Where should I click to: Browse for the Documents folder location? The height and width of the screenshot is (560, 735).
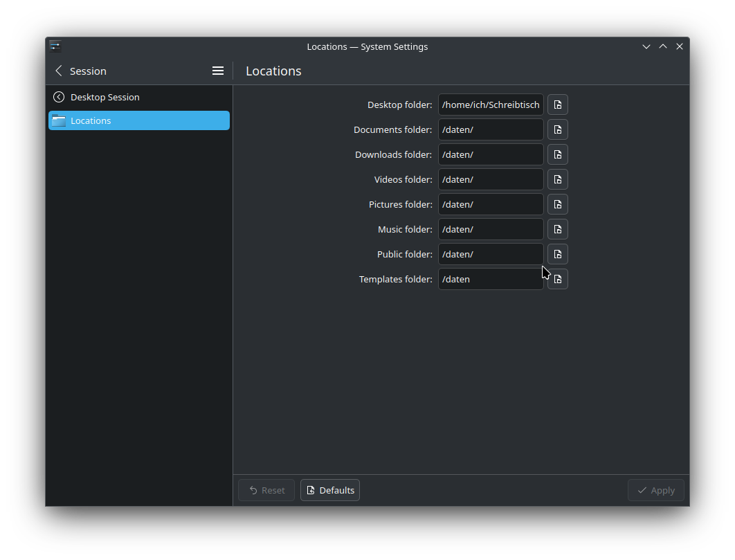[x=557, y=129]
